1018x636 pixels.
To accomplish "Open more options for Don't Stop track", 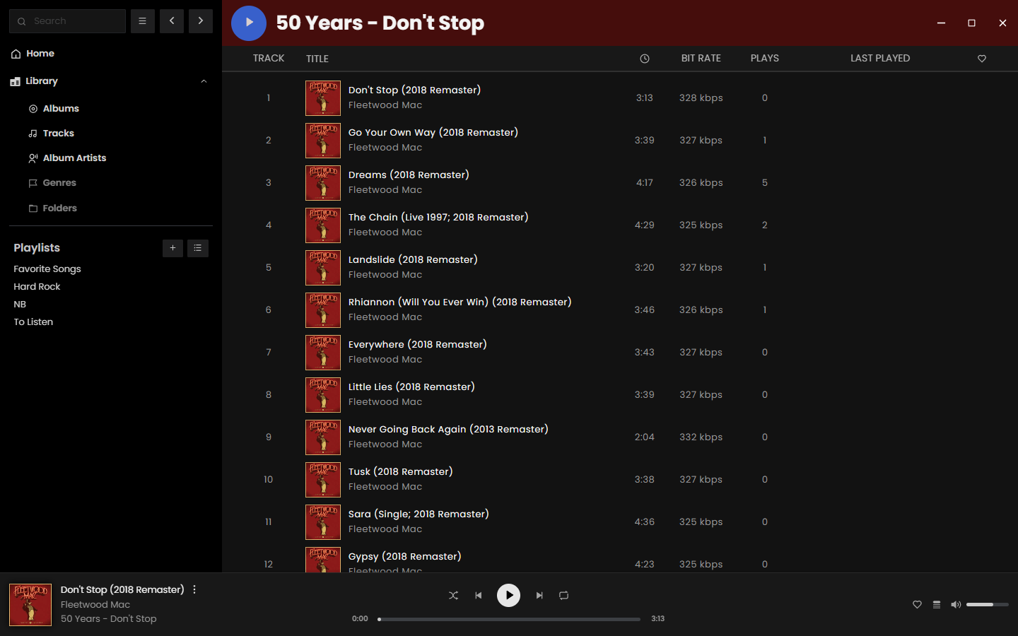I will (x=194, y=589).
